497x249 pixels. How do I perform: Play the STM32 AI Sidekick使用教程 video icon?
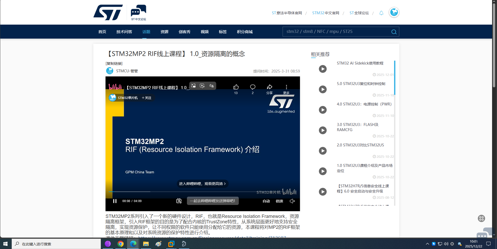point(323,69)
